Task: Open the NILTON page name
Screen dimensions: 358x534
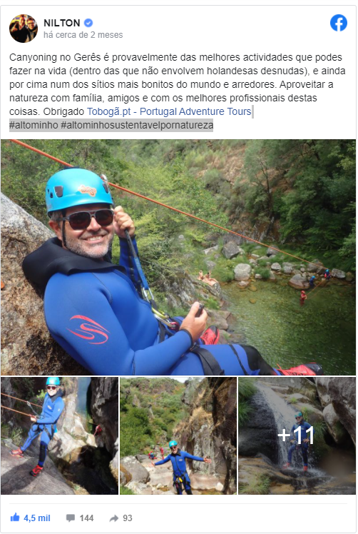Action: (x=62, y=23)
